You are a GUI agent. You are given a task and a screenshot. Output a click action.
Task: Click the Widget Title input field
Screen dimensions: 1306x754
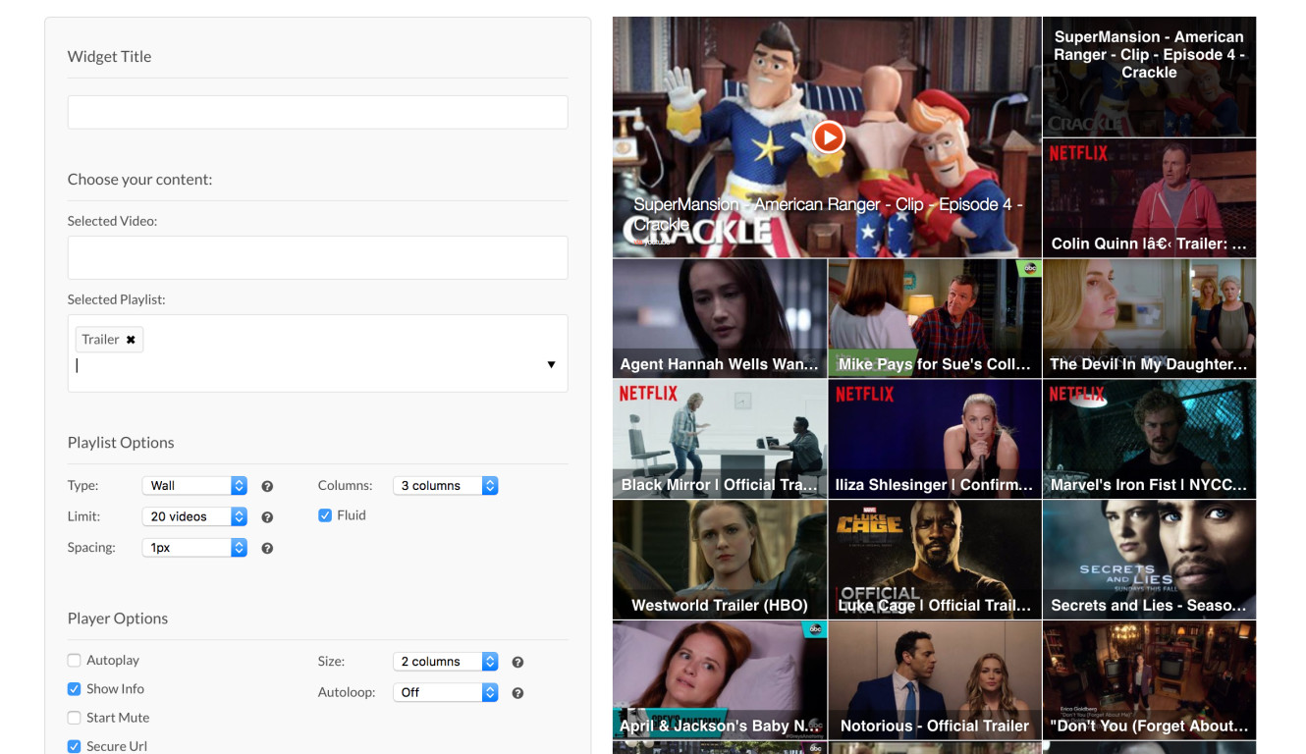[318, 112]
